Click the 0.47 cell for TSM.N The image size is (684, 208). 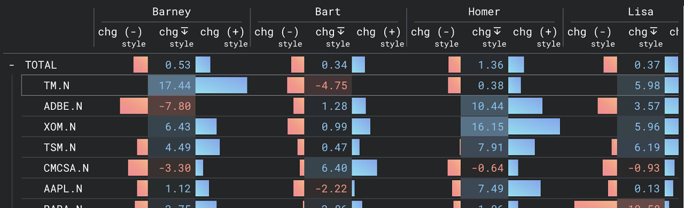pyautogui.click(x=328, y=147)
